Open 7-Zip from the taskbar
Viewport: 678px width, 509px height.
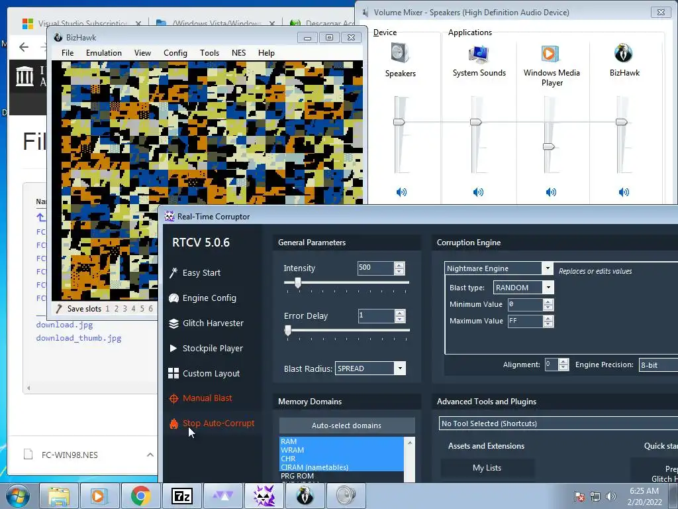point(181,496)
